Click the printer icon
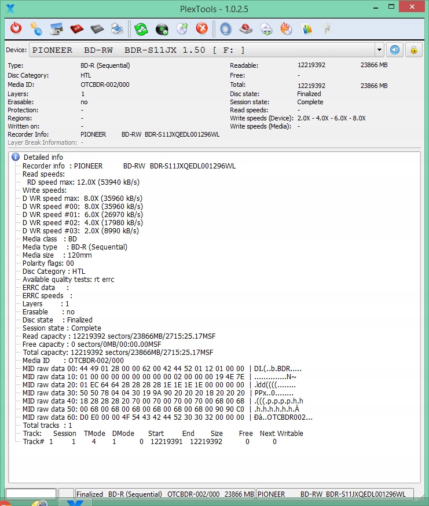This screenshot has height=506, width=429. coord(117,29)
